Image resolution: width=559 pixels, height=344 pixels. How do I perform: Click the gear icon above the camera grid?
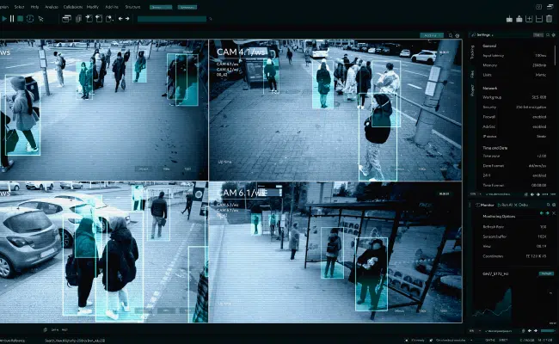[458, 35]
